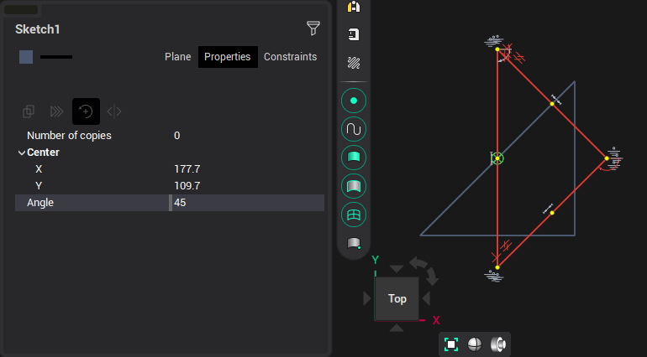Viewport: 647px width, 357px height.
Task: Open the Plane tab
Action: [x=177, y=57]
